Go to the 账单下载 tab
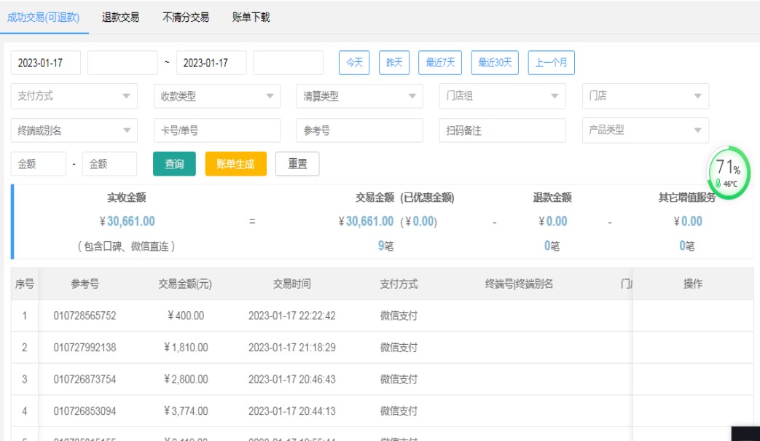Screen dimensions: 760x441 click(x=251, y=17)
